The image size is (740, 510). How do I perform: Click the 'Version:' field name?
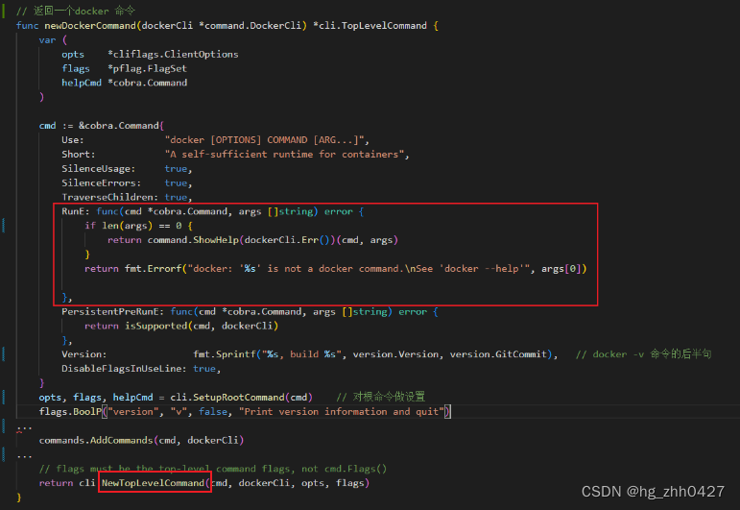point(84,354)
